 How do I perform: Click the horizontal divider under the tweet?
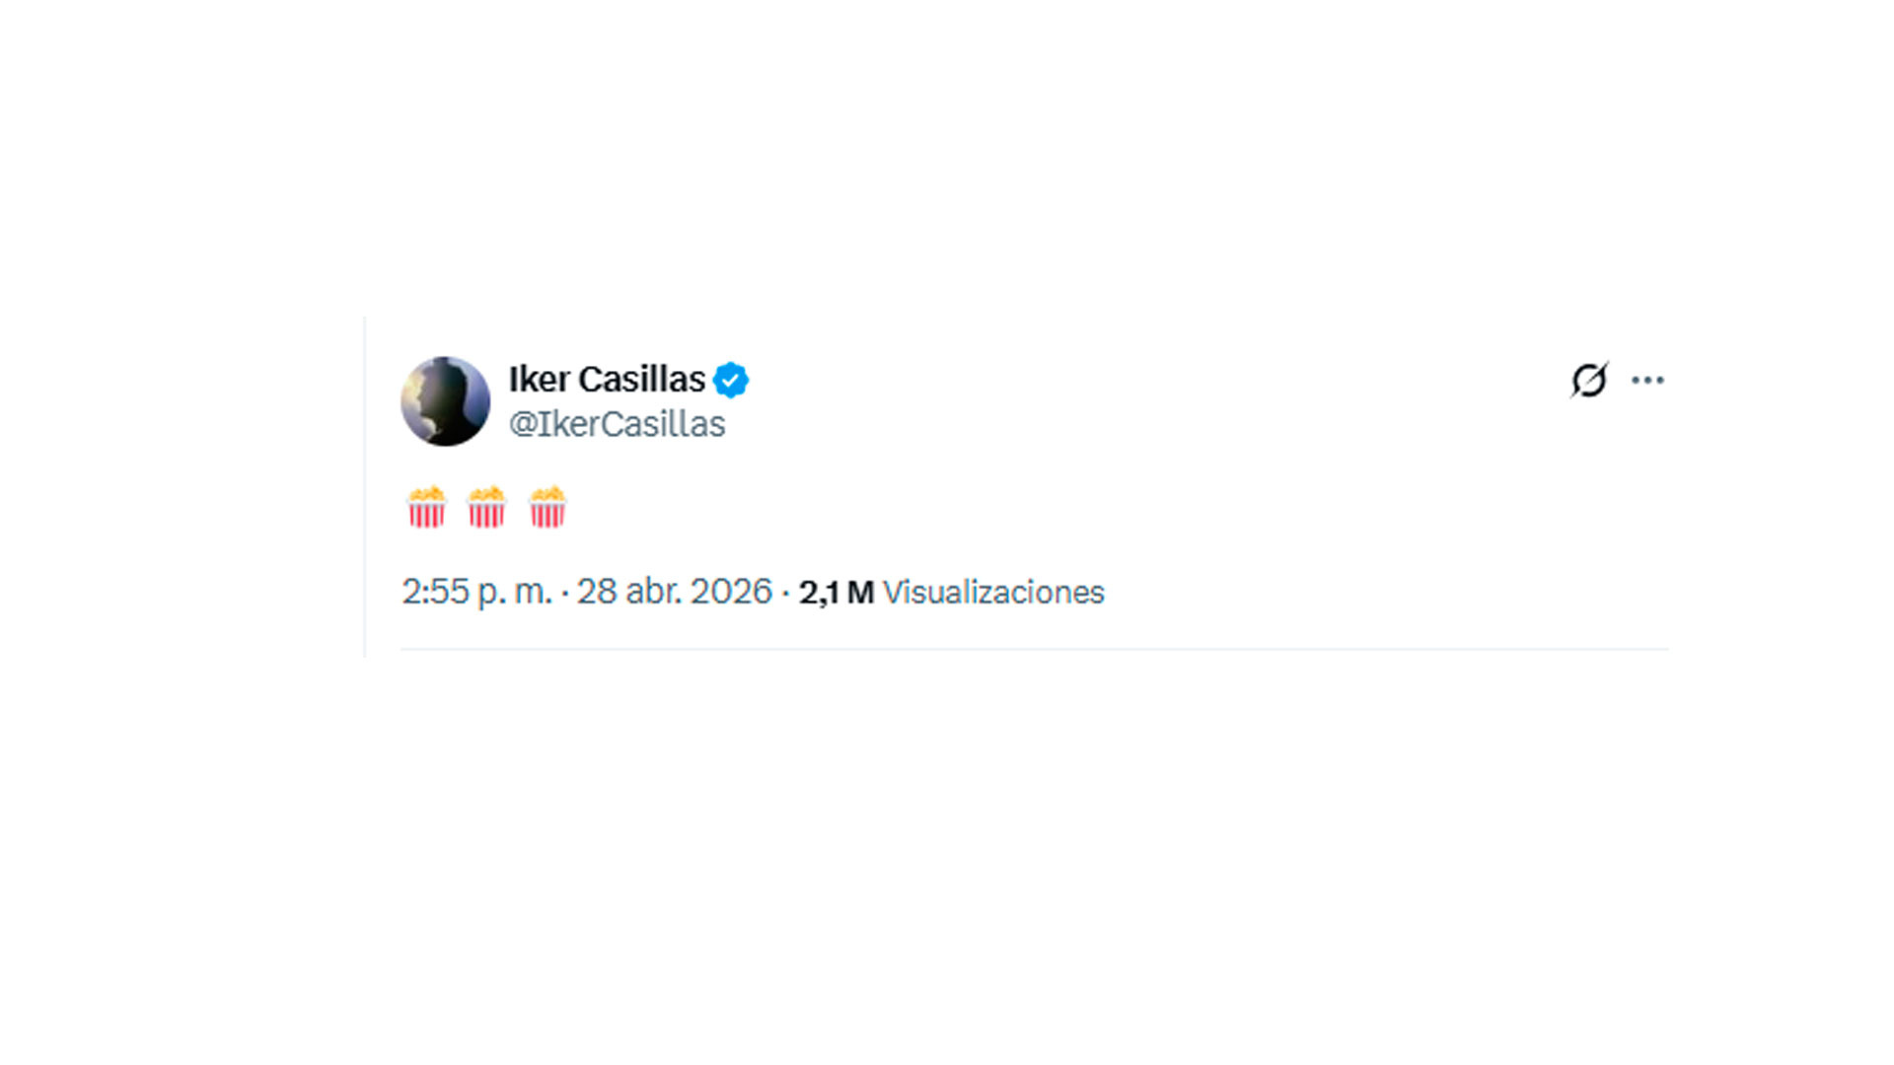coord(1034,649)
